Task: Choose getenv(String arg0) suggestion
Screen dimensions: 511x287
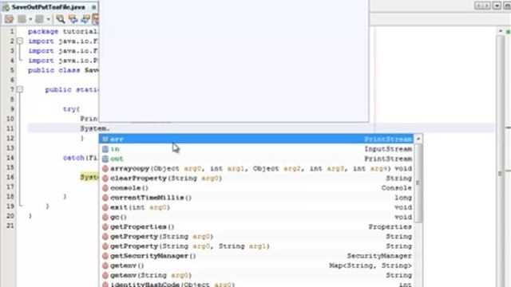Action: pos(256,275)
